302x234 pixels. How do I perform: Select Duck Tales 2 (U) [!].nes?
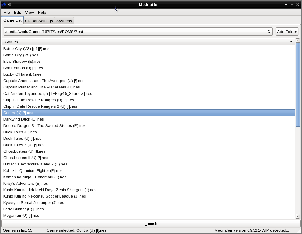tap(148, 145)
